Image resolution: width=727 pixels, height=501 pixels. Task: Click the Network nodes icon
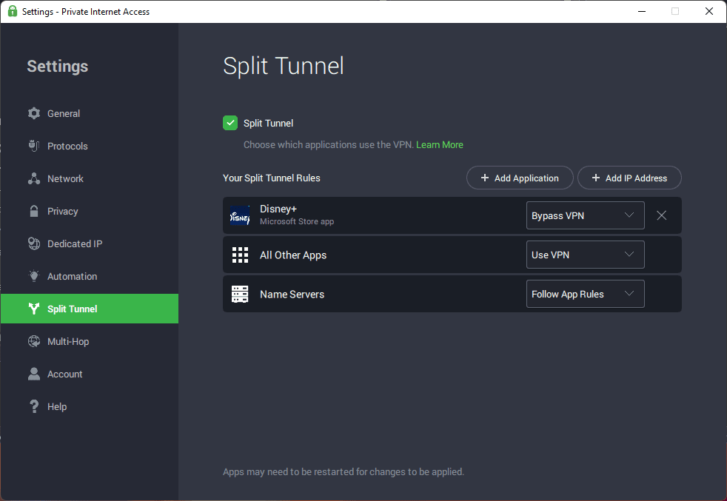pyautogui.click(x=34, y=178)
